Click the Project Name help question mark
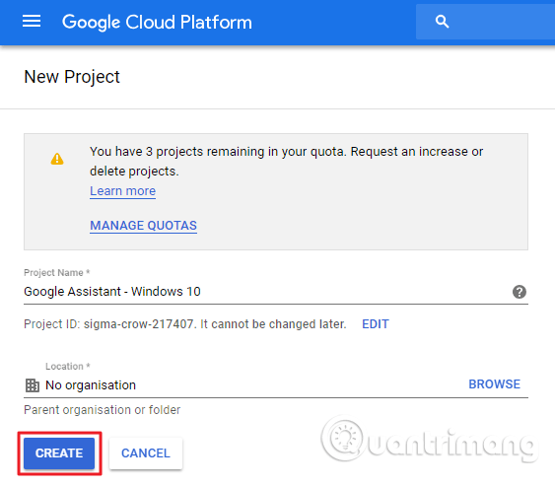Viewport: 555px width, 486px height. 520,292
